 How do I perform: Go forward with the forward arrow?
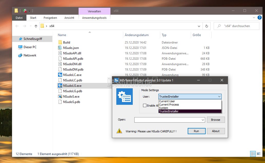[x=24, y=26]
